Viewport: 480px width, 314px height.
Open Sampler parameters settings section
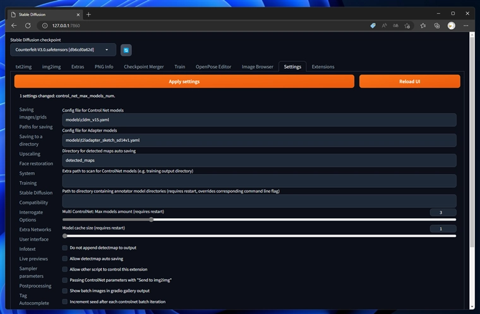click(x=31, y=272)
